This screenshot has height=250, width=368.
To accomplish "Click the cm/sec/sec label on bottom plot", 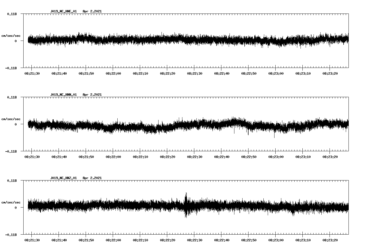I will [x=11, y=202].
